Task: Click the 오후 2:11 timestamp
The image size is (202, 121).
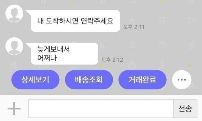Action: point(134,27)
